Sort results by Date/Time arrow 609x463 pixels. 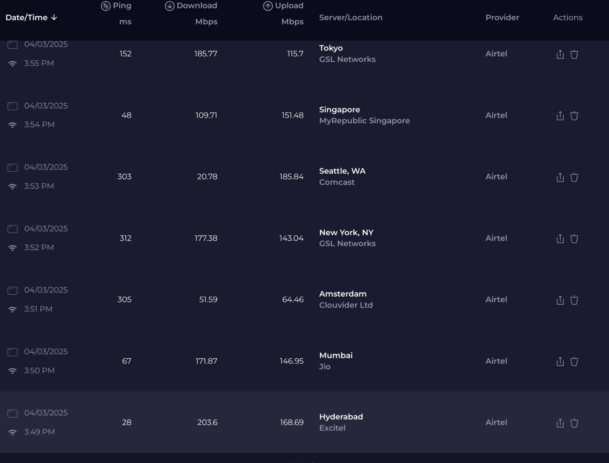[54, 18]
